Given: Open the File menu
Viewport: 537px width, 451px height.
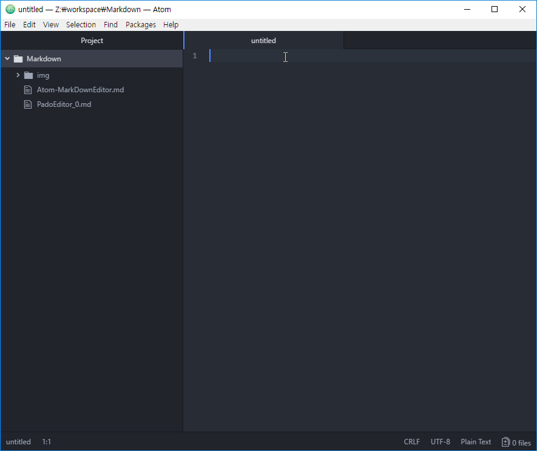Looking at the screenshot, I should click(x=10, y=24).
